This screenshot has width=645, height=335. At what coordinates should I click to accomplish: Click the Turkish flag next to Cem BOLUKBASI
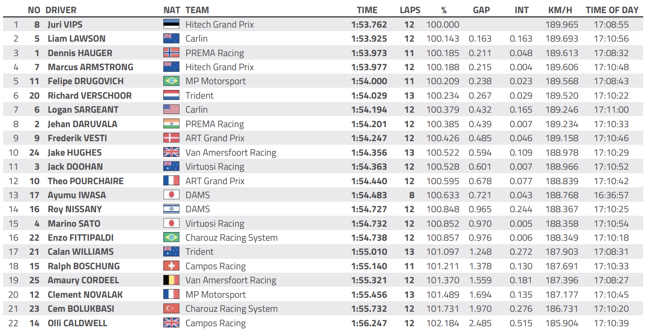point(171,309)
